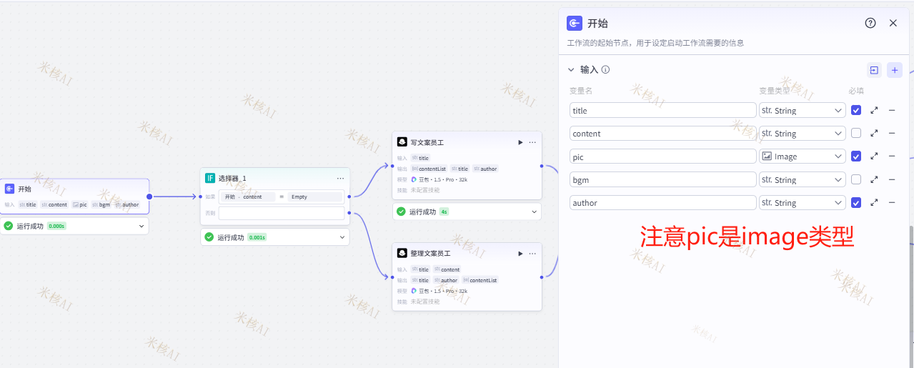Click the plus icon to add input variable
This screenshot has height=368, width=914.
click(x=894, y=70)
